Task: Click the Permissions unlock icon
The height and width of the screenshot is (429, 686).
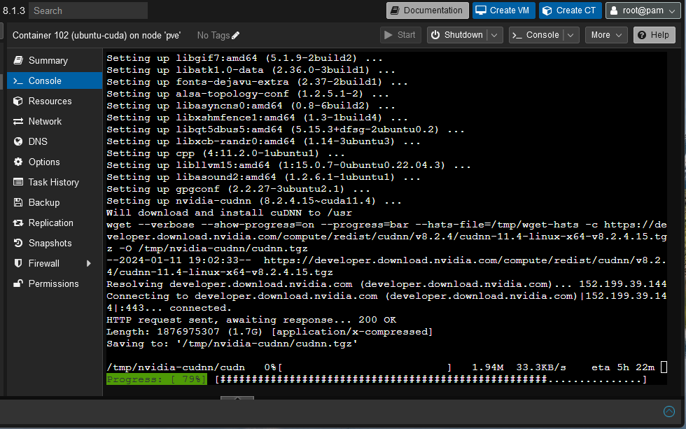Action: (x=18, y=283)
